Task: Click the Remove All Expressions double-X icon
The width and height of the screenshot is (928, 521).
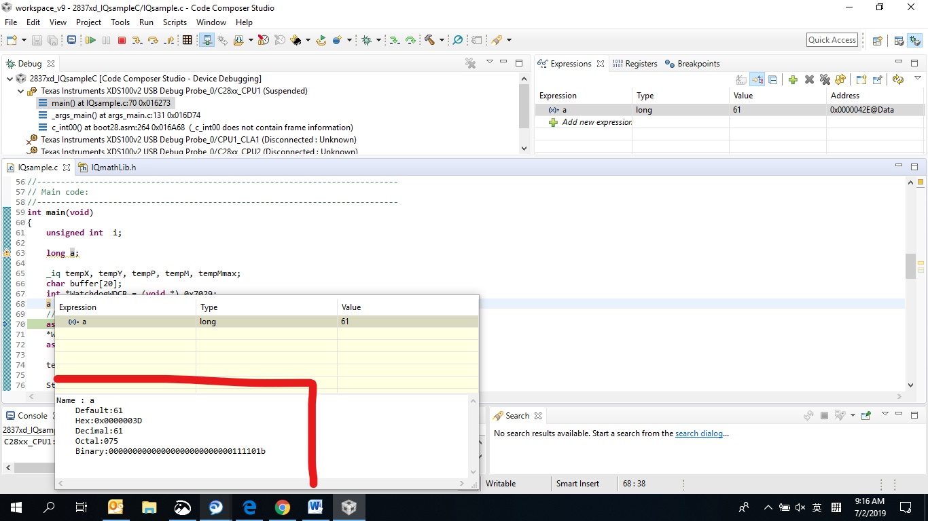Action: pos(825,79)
